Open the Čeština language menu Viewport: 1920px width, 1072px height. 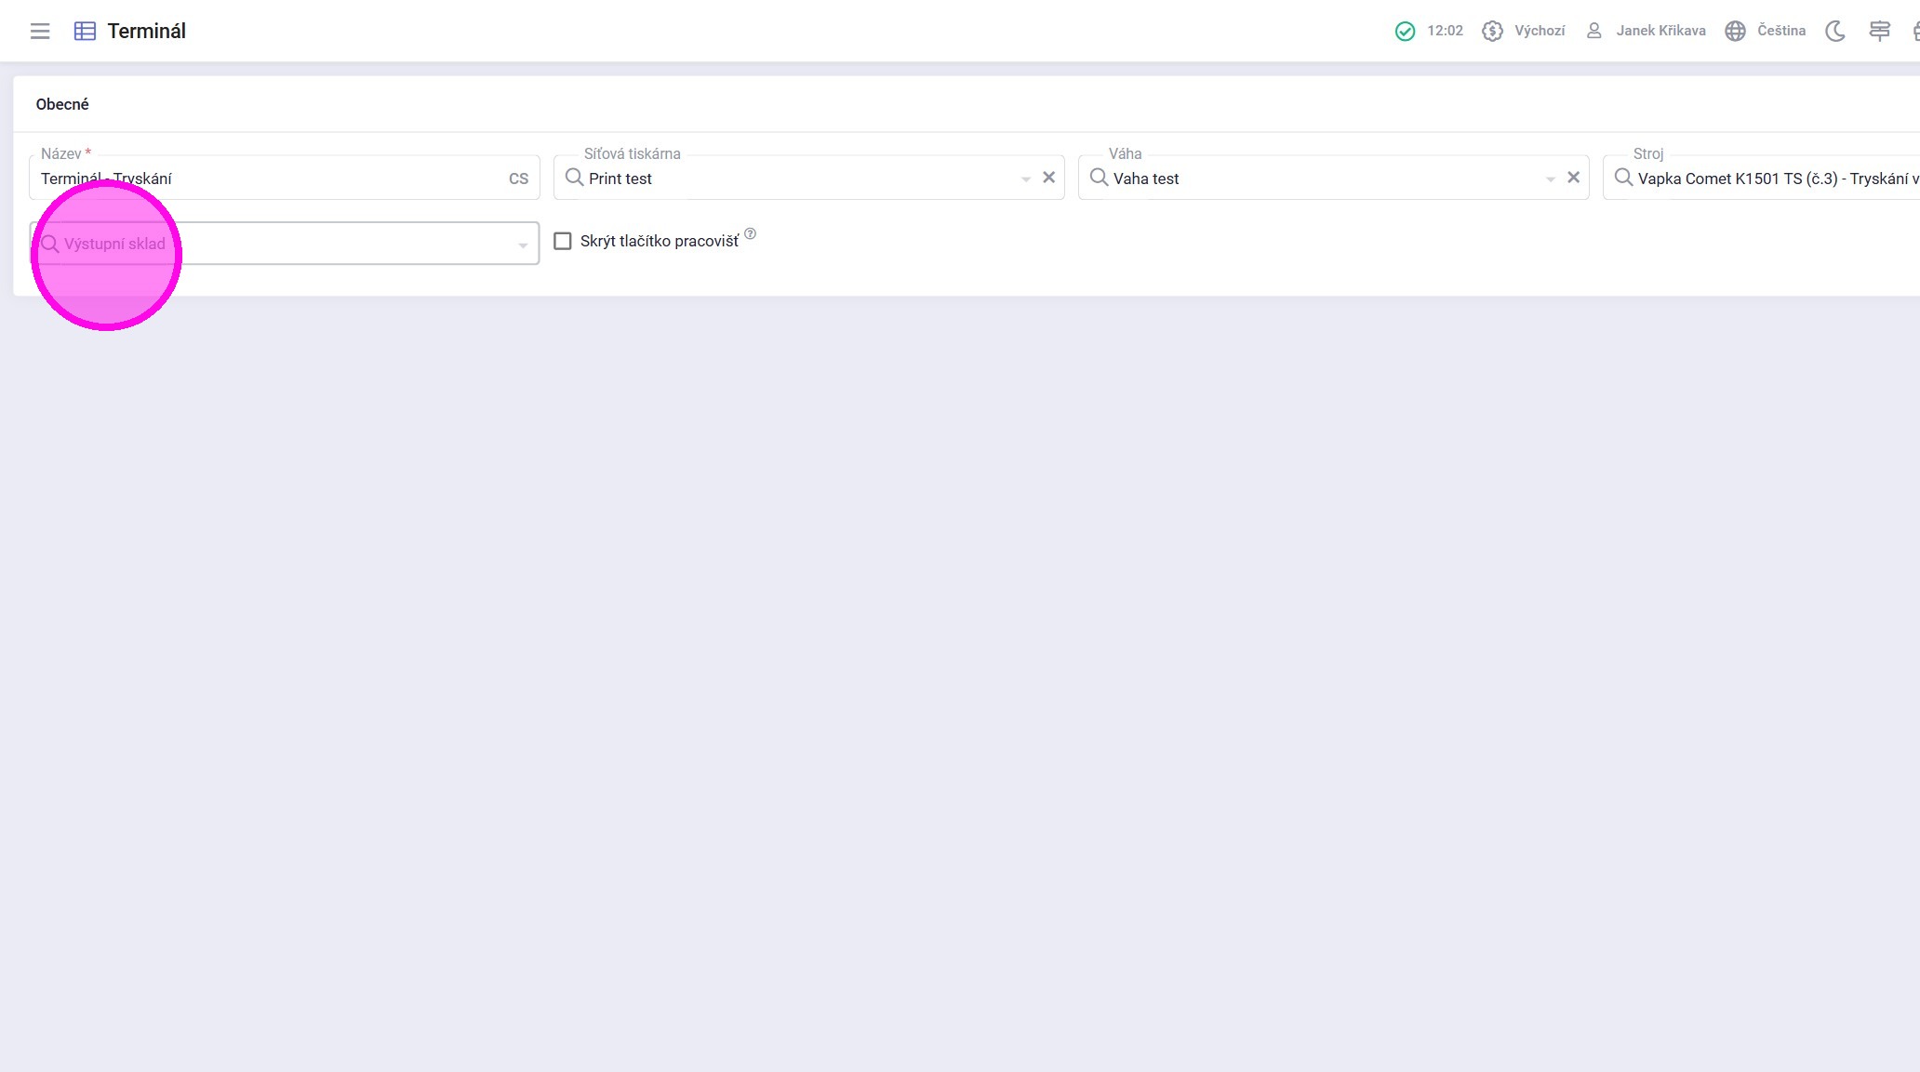[x=1780, y=31]
